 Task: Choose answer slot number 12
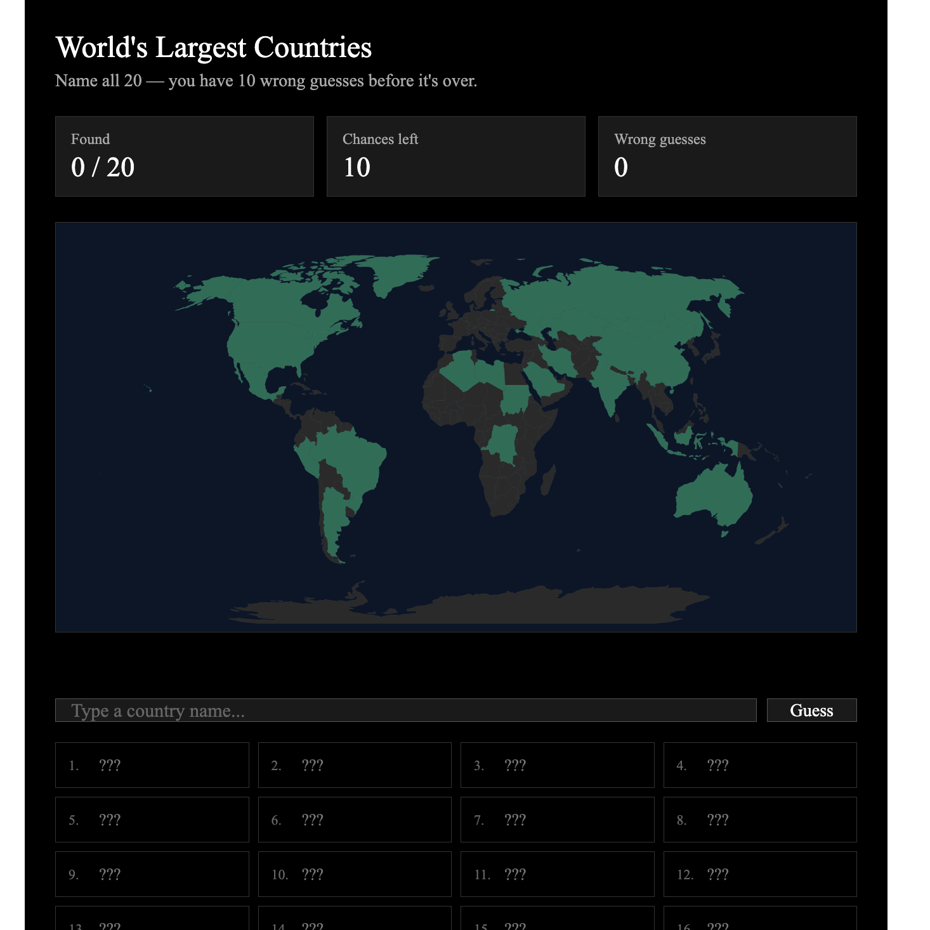(x=759, y=874)
